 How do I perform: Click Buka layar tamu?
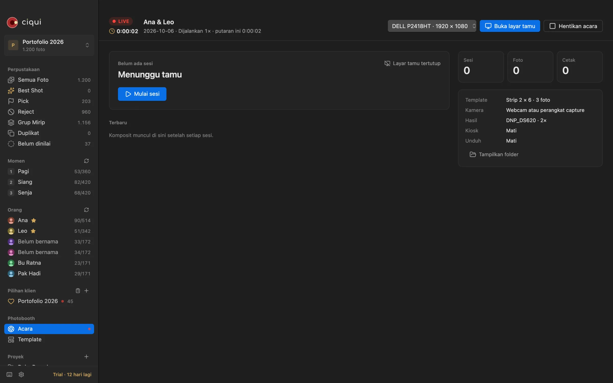click(x=510, y=26)
